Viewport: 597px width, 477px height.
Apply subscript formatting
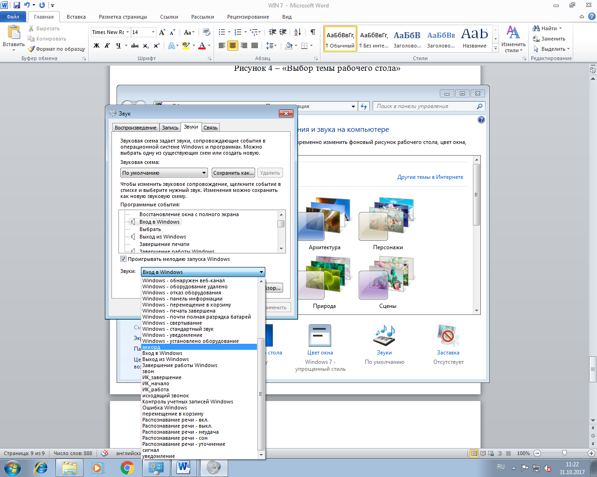point(146,46)
